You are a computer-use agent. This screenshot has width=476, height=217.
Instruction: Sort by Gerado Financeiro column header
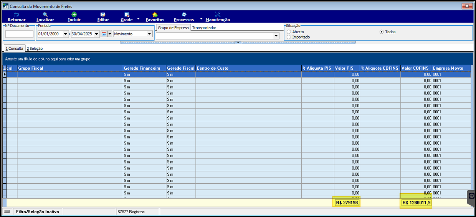tap(144, 68)
